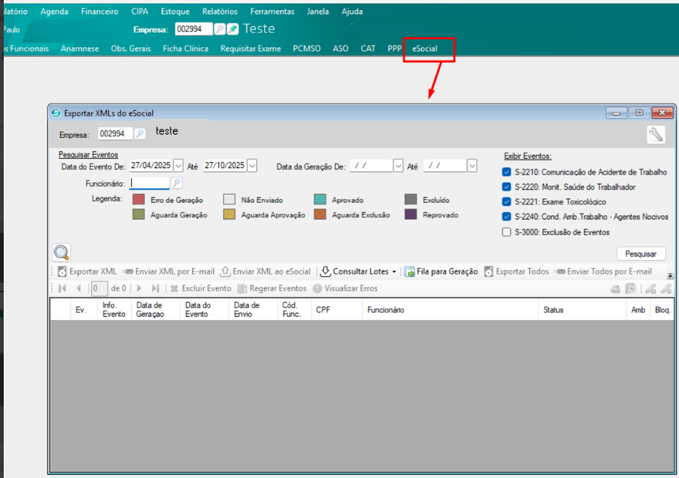Click Fila para Geração toolbar icon
Viewport: 679px width, 478px height.
click(410, 271)
